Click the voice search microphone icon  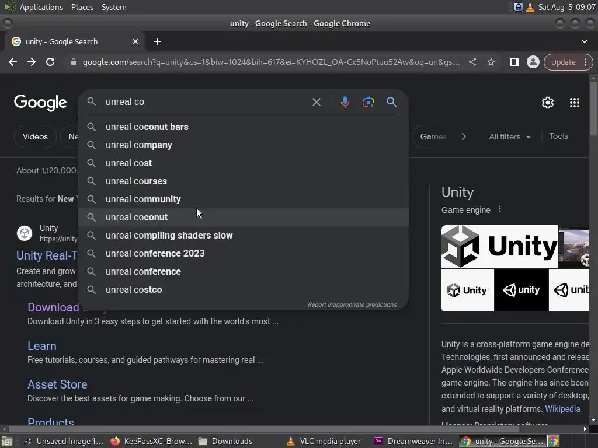[345, 102]
